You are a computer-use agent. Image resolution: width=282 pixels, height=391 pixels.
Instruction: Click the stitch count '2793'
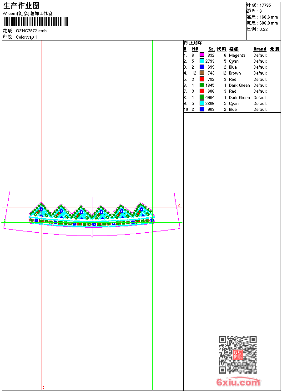[x=210, y=61]
